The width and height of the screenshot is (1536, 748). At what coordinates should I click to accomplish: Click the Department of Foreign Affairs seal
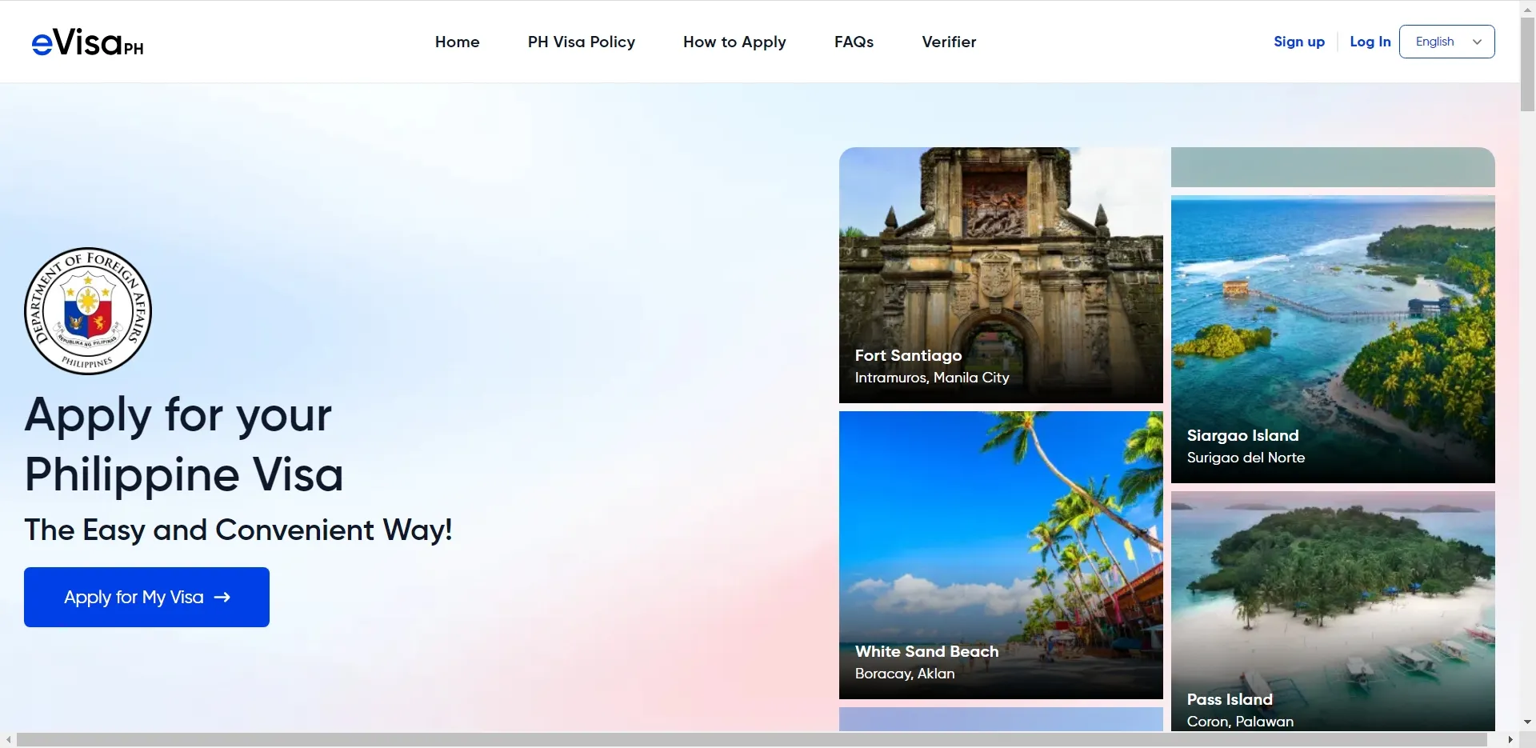coord(88,311)
